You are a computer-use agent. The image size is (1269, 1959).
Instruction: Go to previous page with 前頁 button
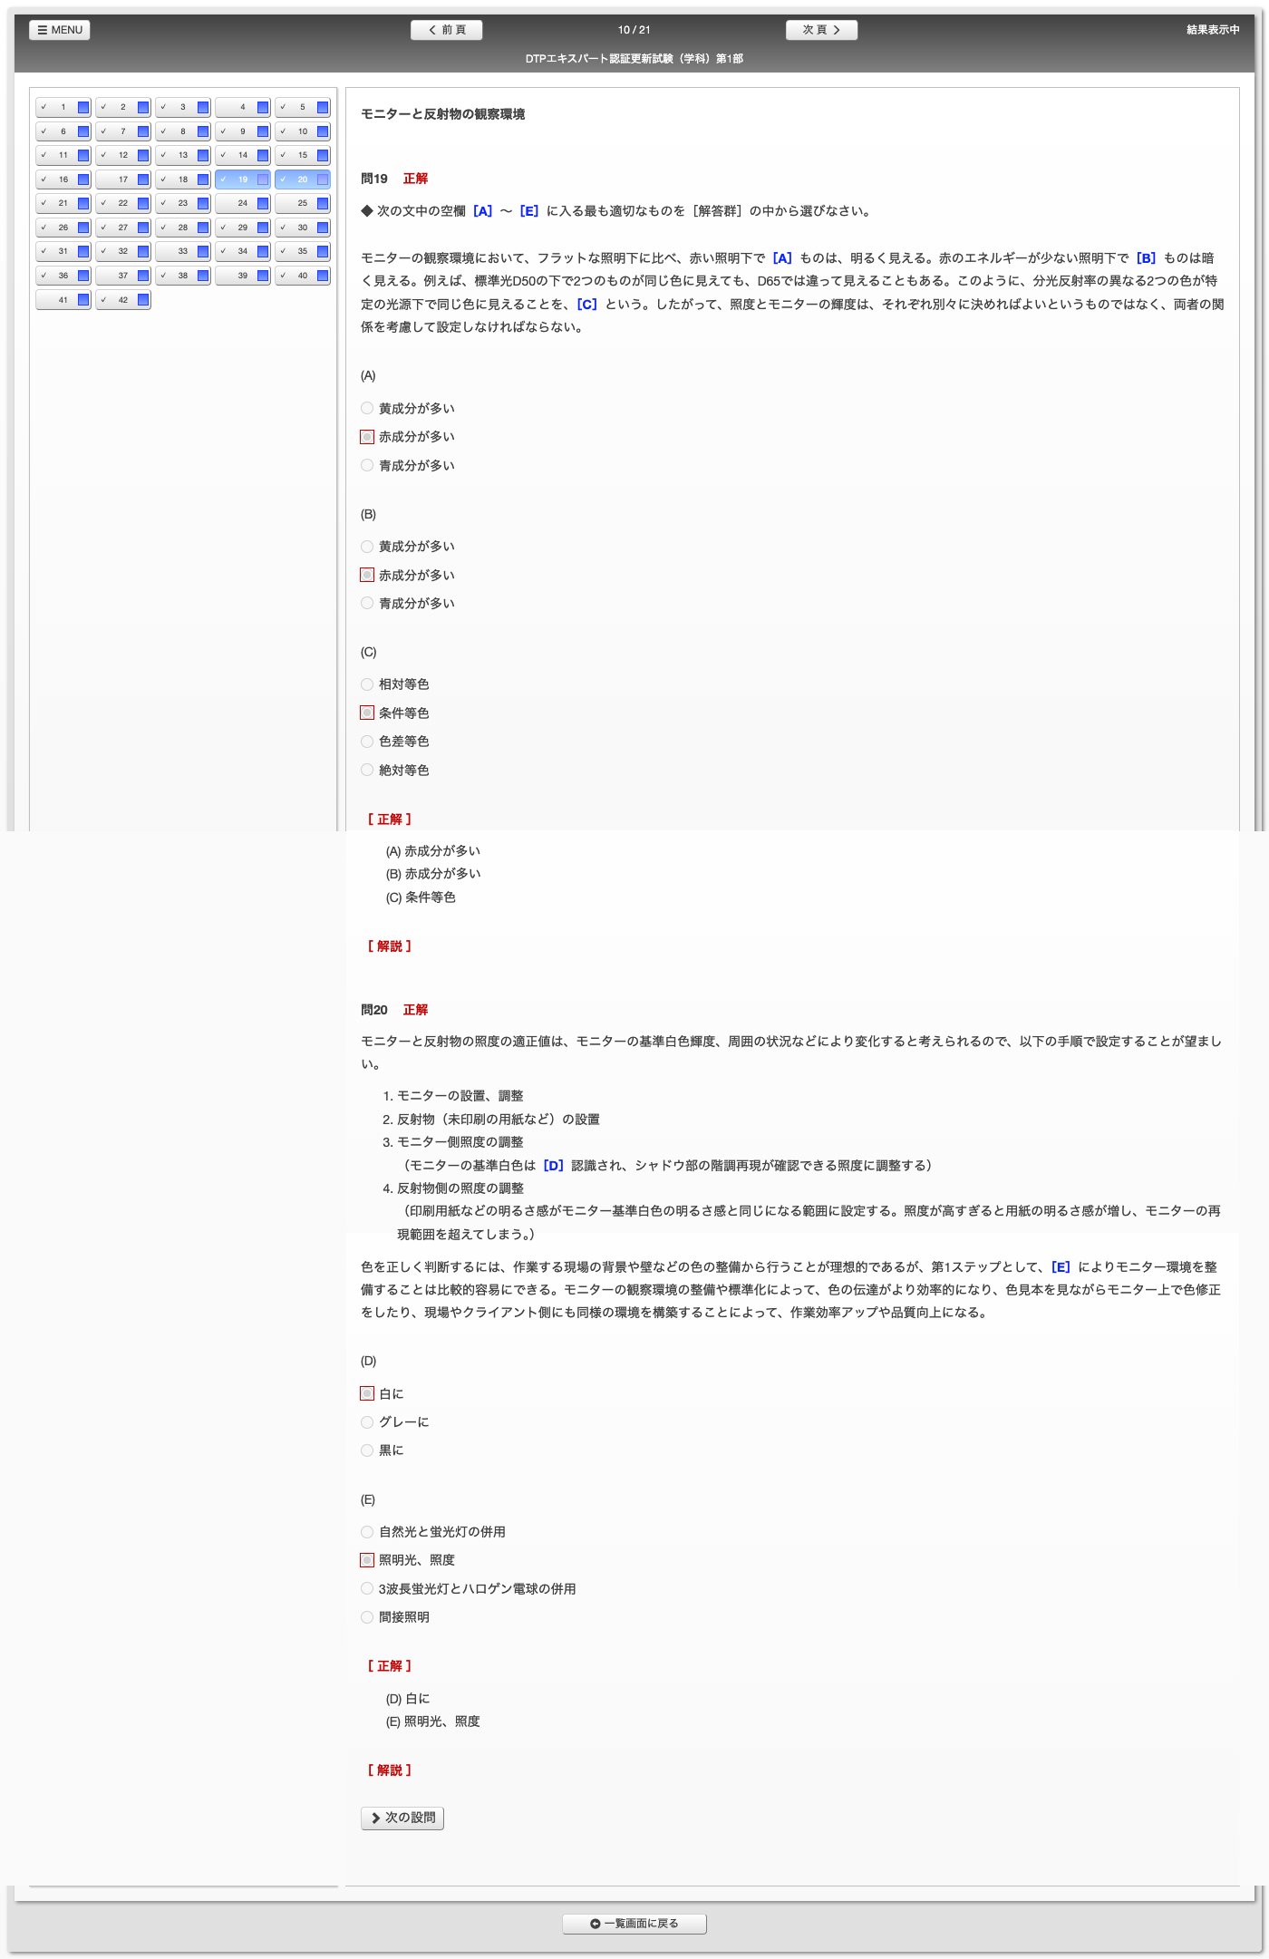(x=446, y=30)
